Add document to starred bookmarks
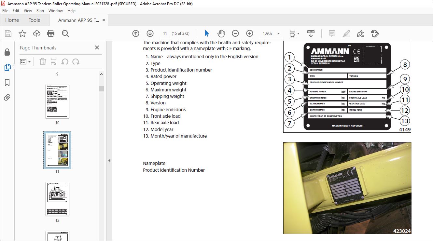Image resolution: width=433 pixels, height=241 pixels. (22, 33)
